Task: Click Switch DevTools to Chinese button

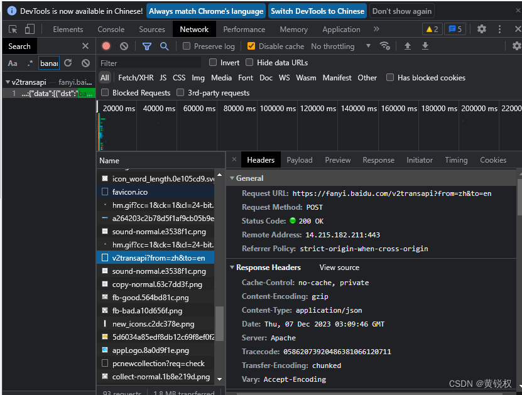Action: coord(318,11)
